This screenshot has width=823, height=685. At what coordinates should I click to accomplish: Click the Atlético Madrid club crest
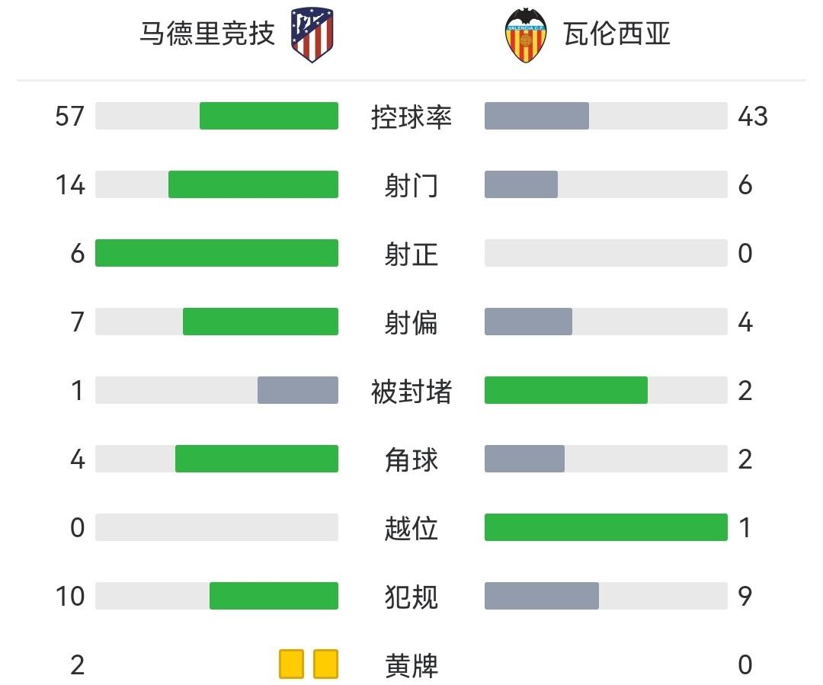coord(312,35)
